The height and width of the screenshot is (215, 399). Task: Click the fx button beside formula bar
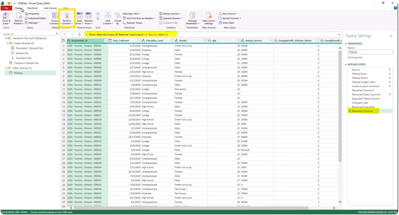pyautogui.click(x=79, y=34)
